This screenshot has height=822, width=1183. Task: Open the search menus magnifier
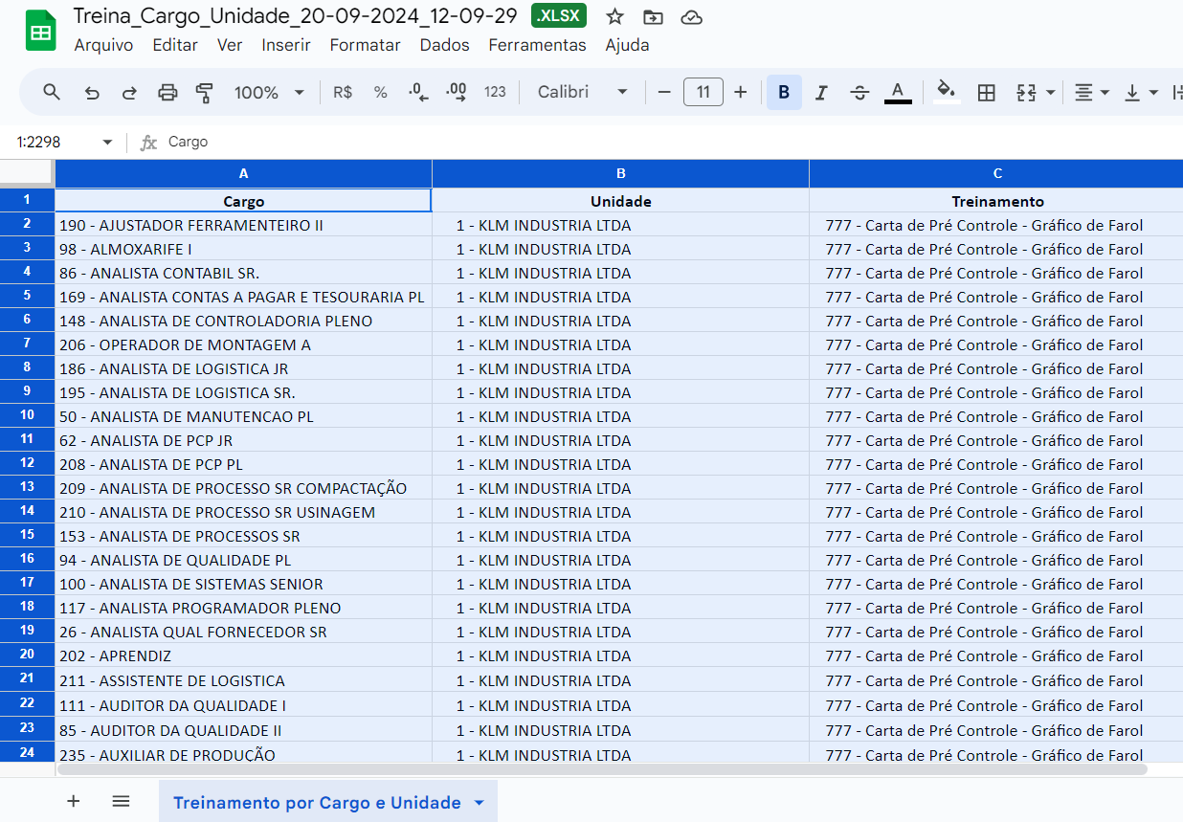[52, 92]
